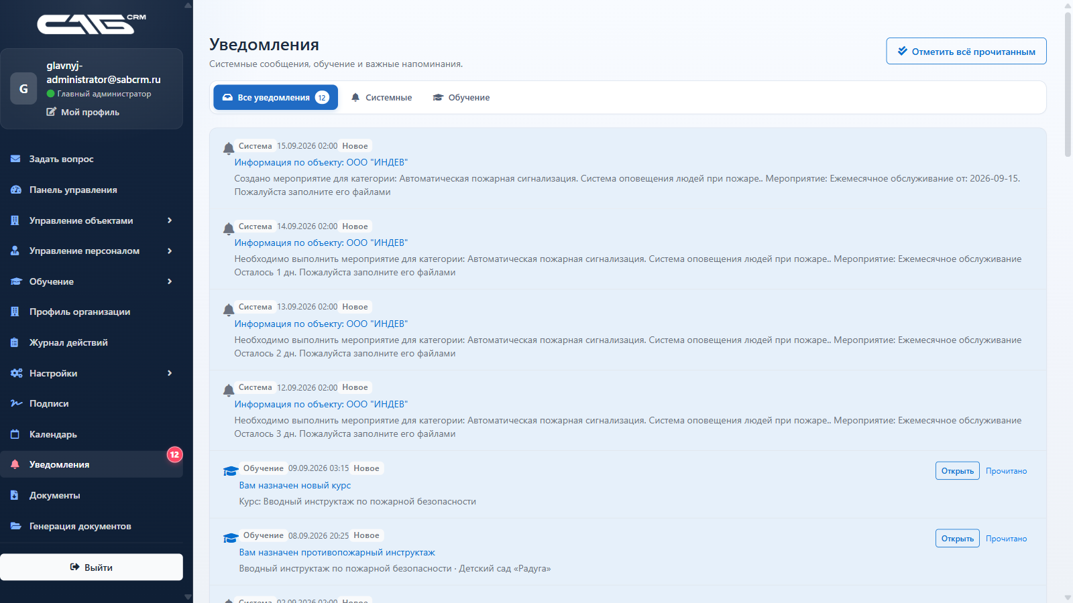Click Открыть for the 08.09.2026 20:25 notification
Image resolution: width=1073 pixels, height=603 pixels.
957,539
